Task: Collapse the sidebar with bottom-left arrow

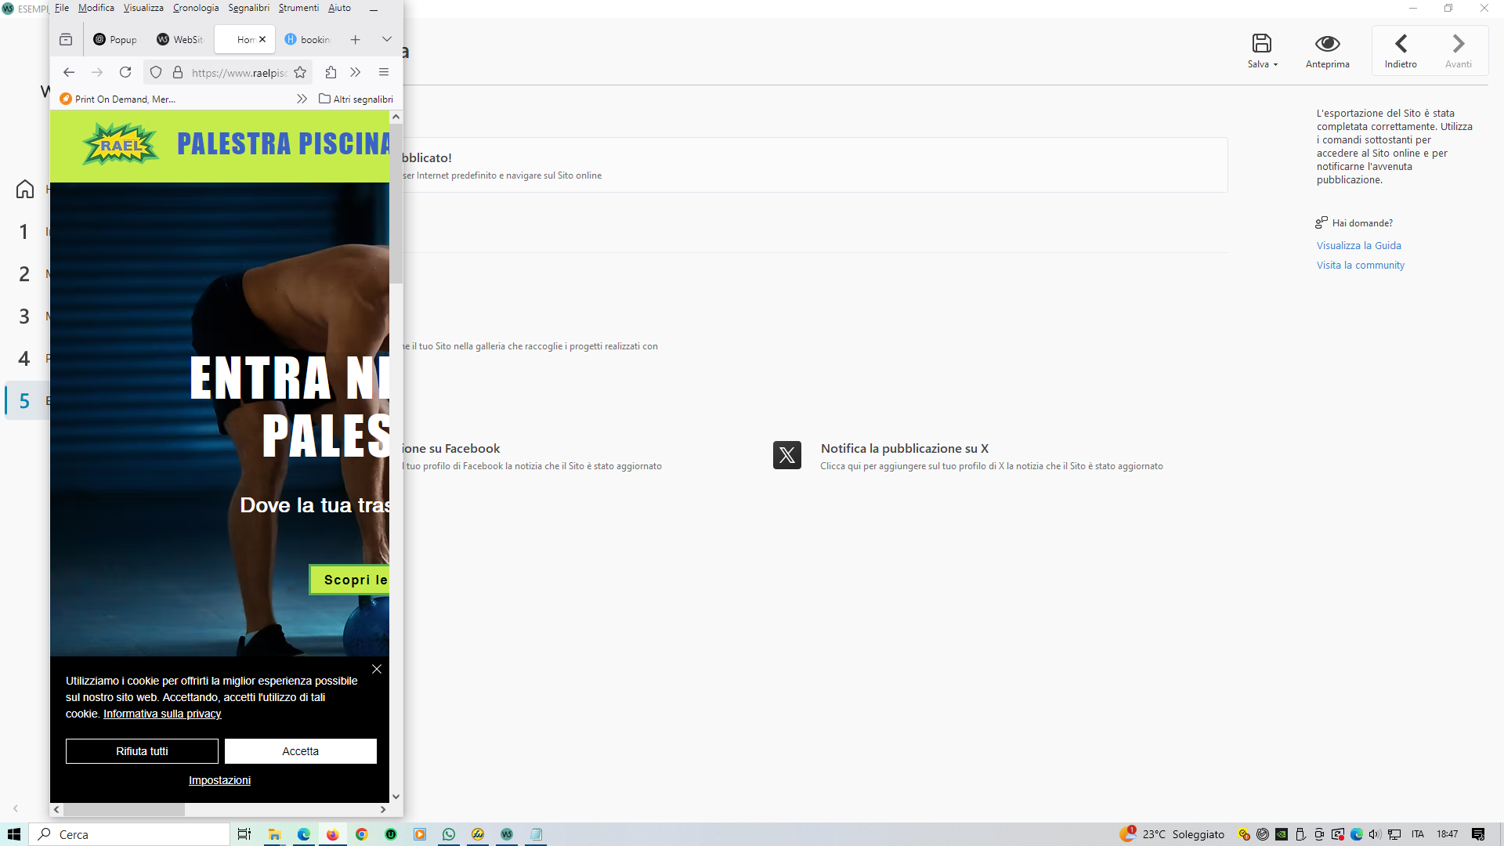Action: click(x=16, y=808)
